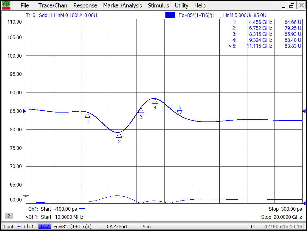The height and width of the screenshot is (231, 307).
Task: Click the analyzer application icon in the menu bar
Action: click(x=6, y=5)
